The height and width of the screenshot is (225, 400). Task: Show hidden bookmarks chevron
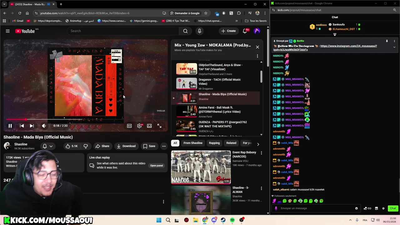[x=237, y=21]
